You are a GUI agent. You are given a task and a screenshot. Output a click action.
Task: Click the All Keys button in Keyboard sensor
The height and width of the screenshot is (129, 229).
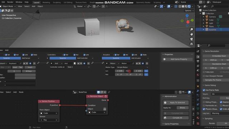click(29, 71)
